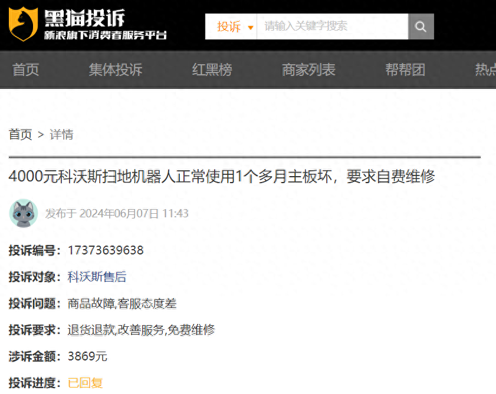496x394 pixels.
Task: Click the 退货退款,改善服务,免费维修 request text
Action: 142,330
